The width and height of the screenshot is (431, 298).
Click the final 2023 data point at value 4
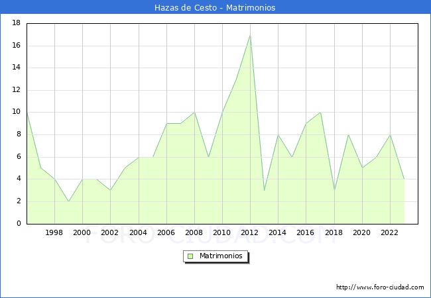tap(404, 179)
